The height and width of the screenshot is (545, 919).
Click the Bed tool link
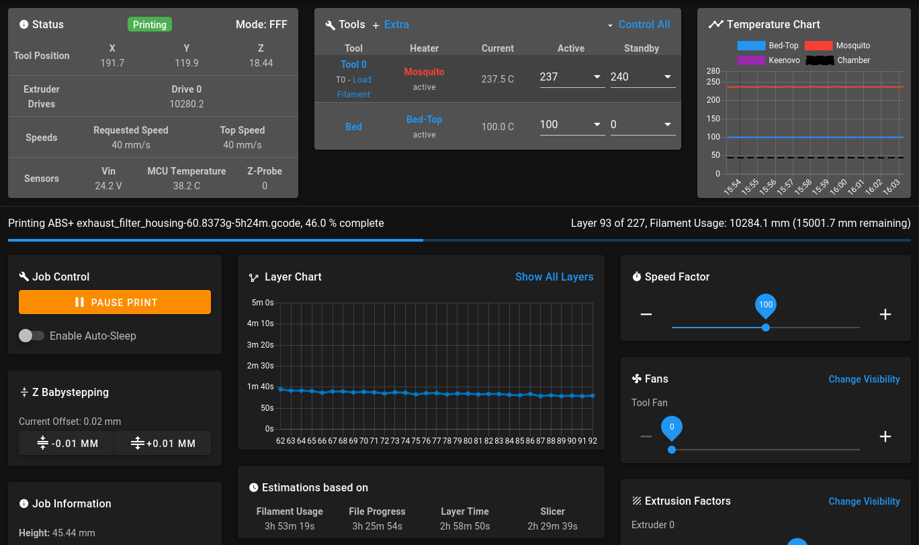pyautogui.click(x=353, y=127)
